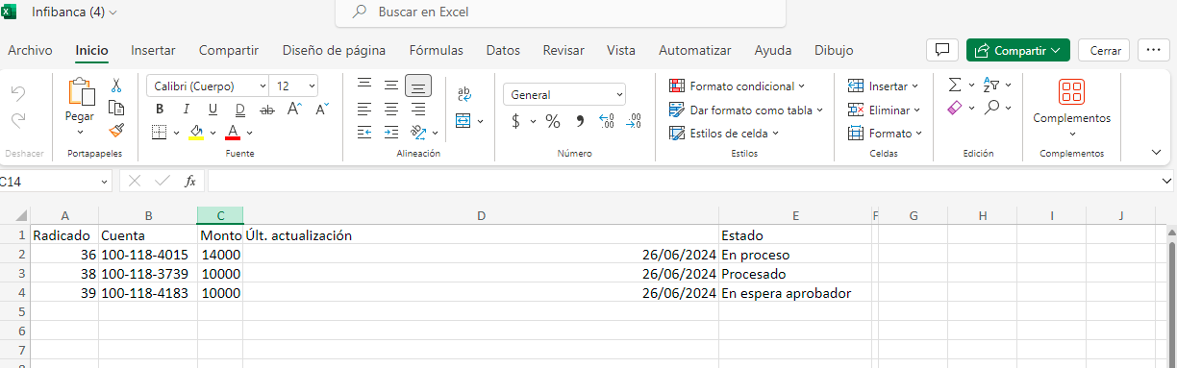This screenshot has width=1177, height=368.
Task: Switch to the Vista tab
Action: [x=621, y=50]
